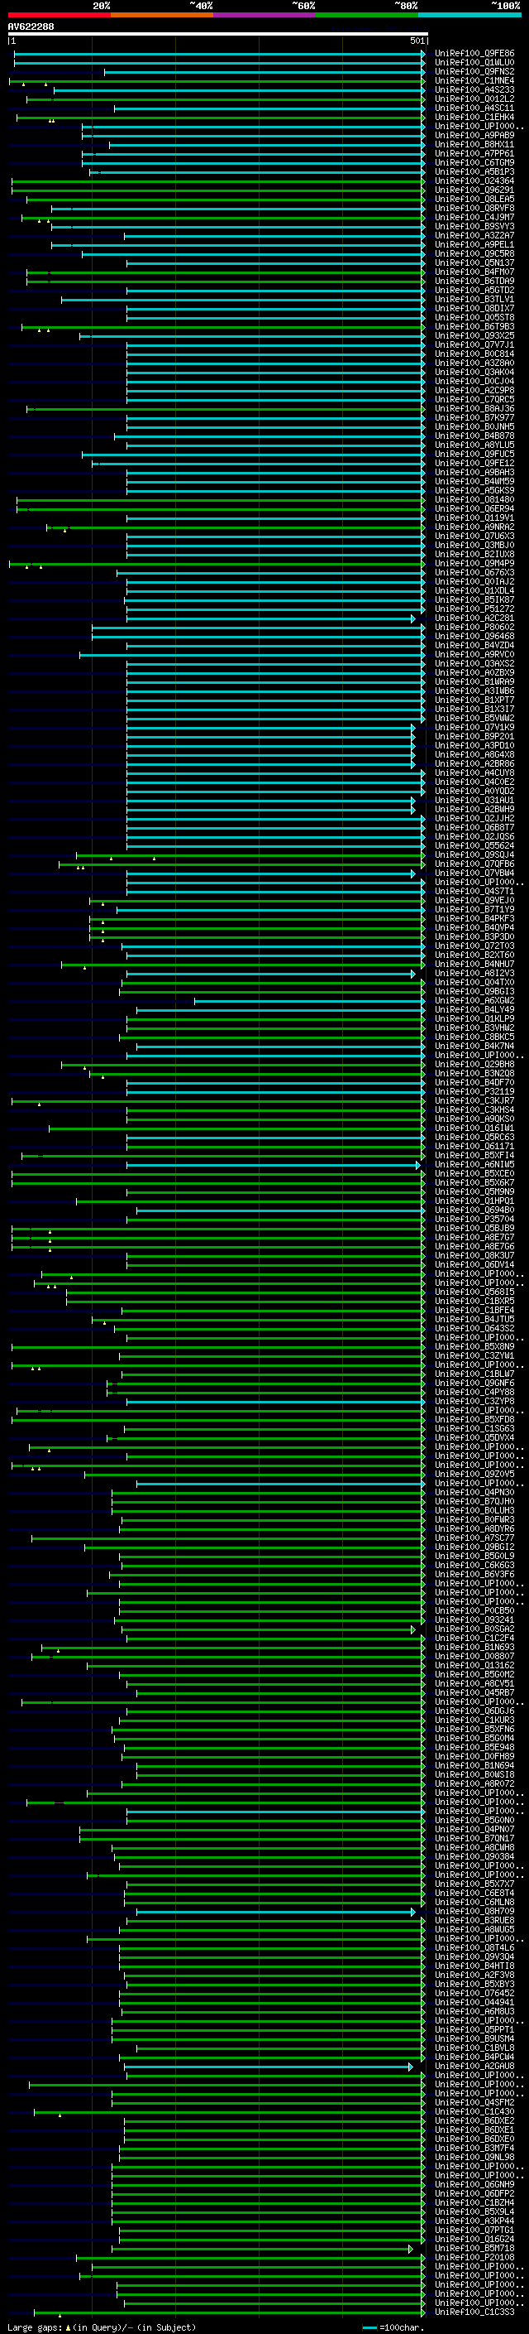Select the UniRef100_O24364 label
529x2334 pixels.
pyautogui.click(x=474, y=181)
